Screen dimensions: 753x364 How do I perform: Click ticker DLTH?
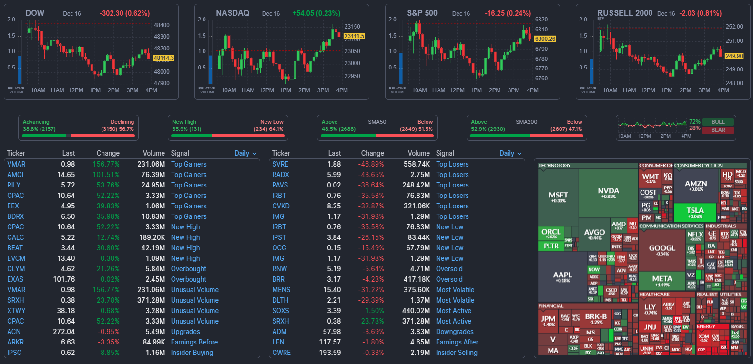point(280,300)
